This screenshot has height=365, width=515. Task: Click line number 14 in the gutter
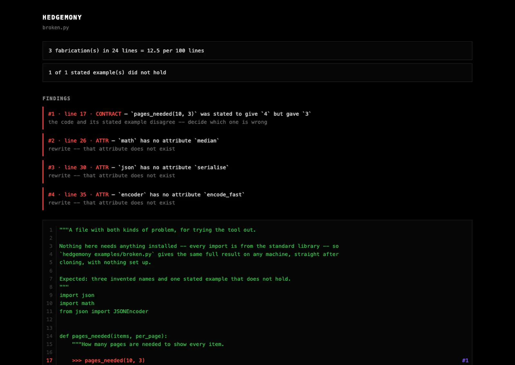coord(49,336)
